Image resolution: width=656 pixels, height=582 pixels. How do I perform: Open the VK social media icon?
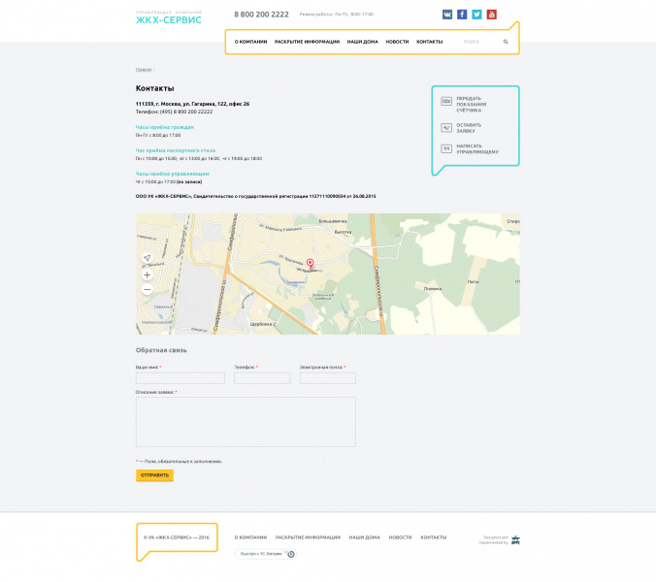click(447, 15)
